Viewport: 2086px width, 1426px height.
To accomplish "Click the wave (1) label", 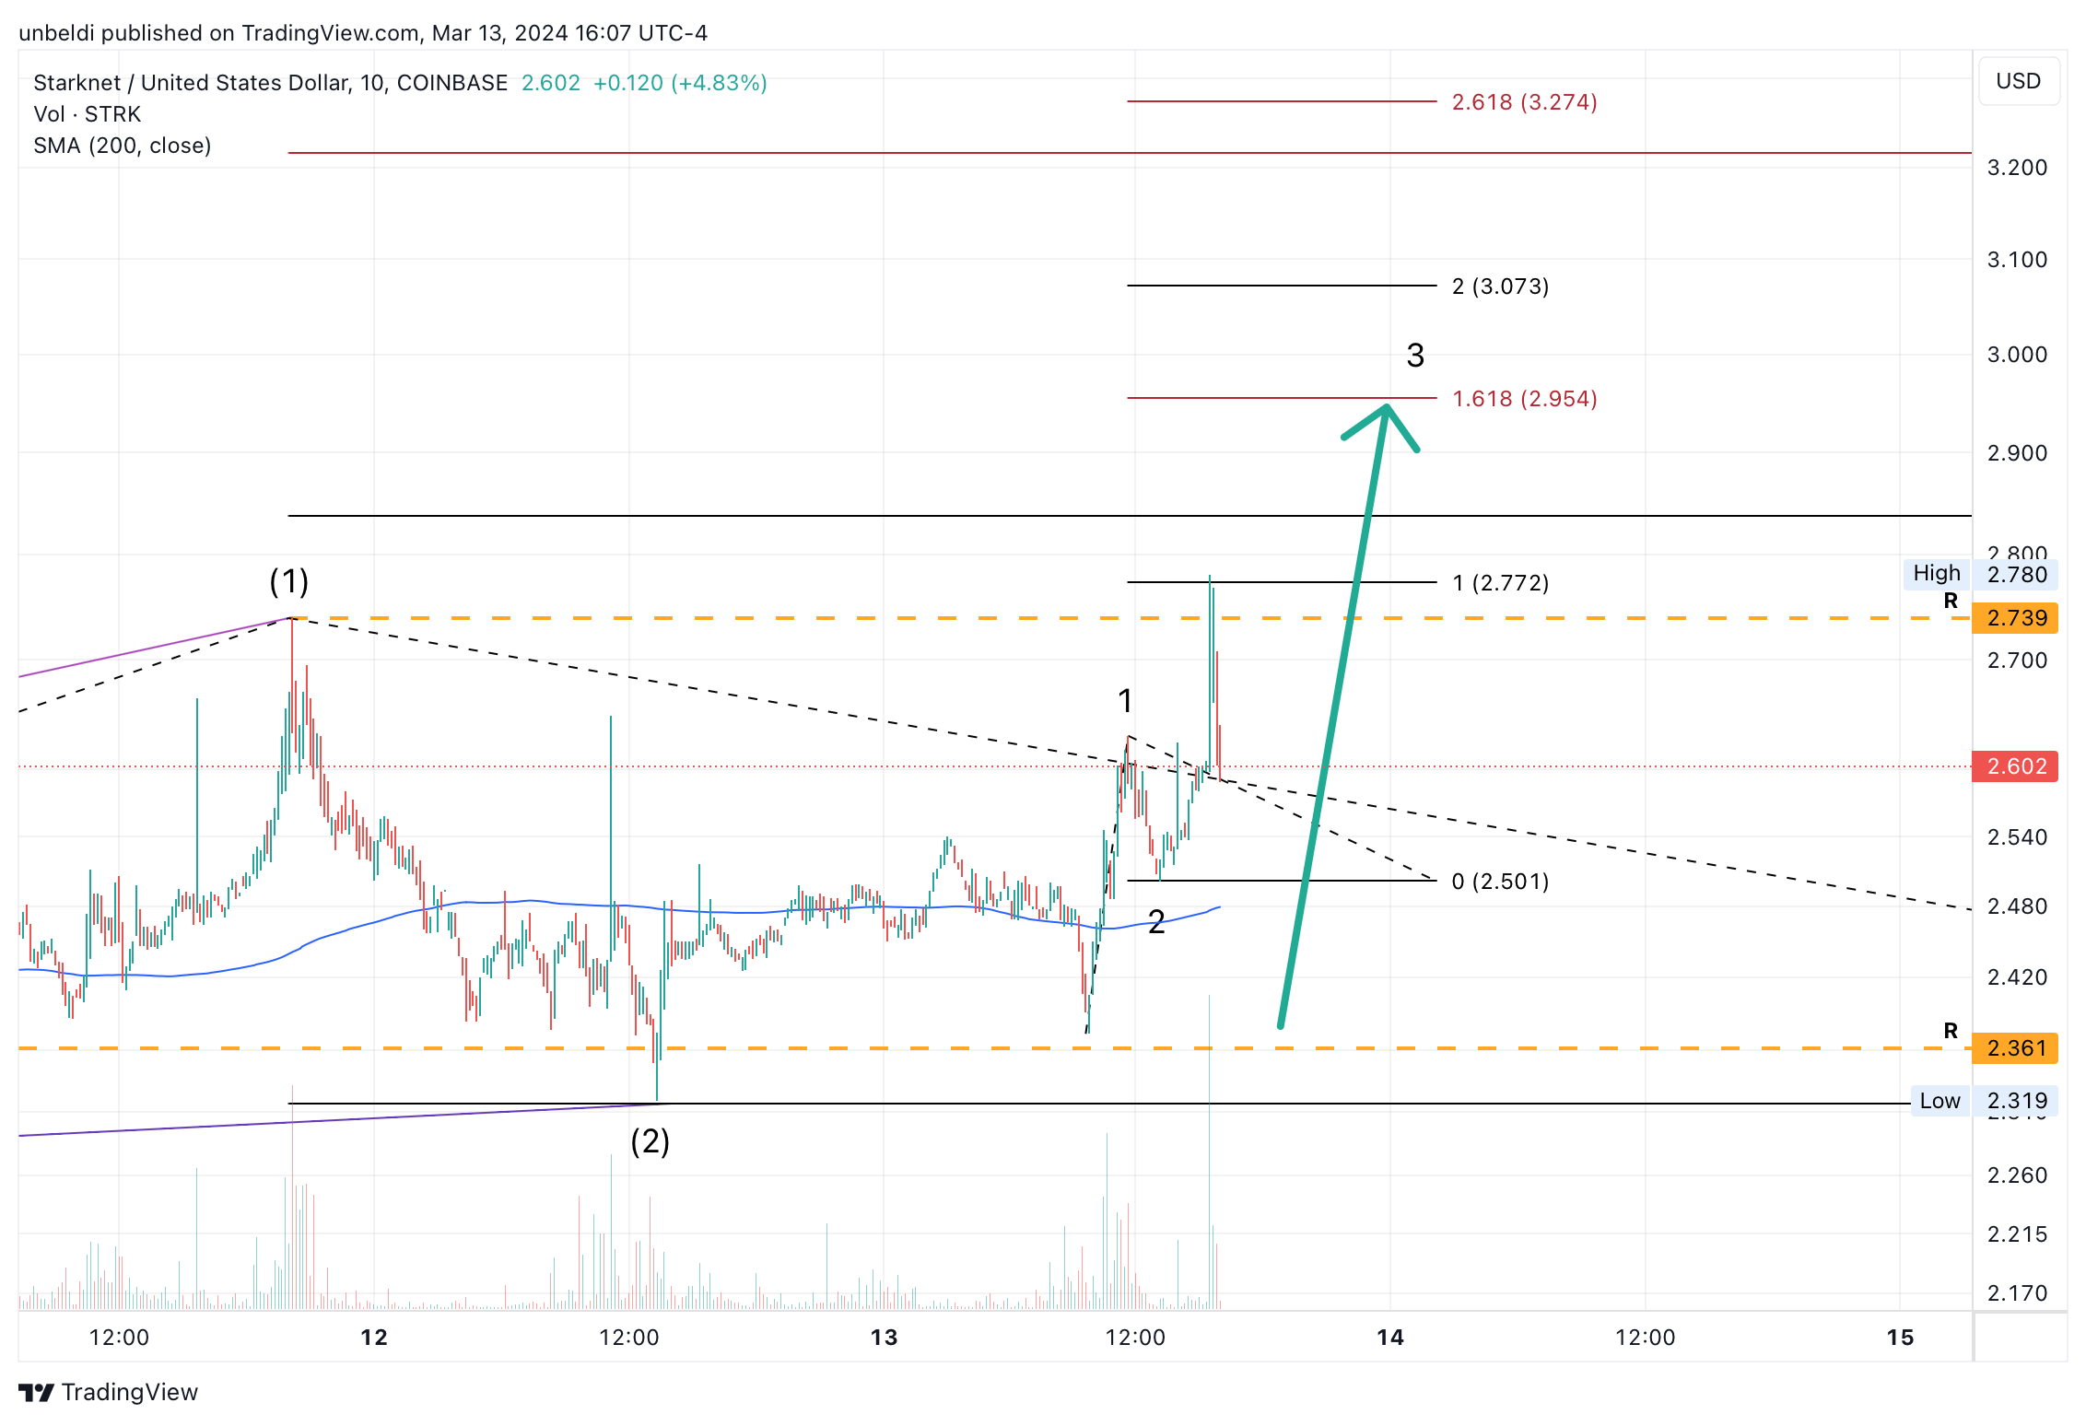I will pos(288,581).
